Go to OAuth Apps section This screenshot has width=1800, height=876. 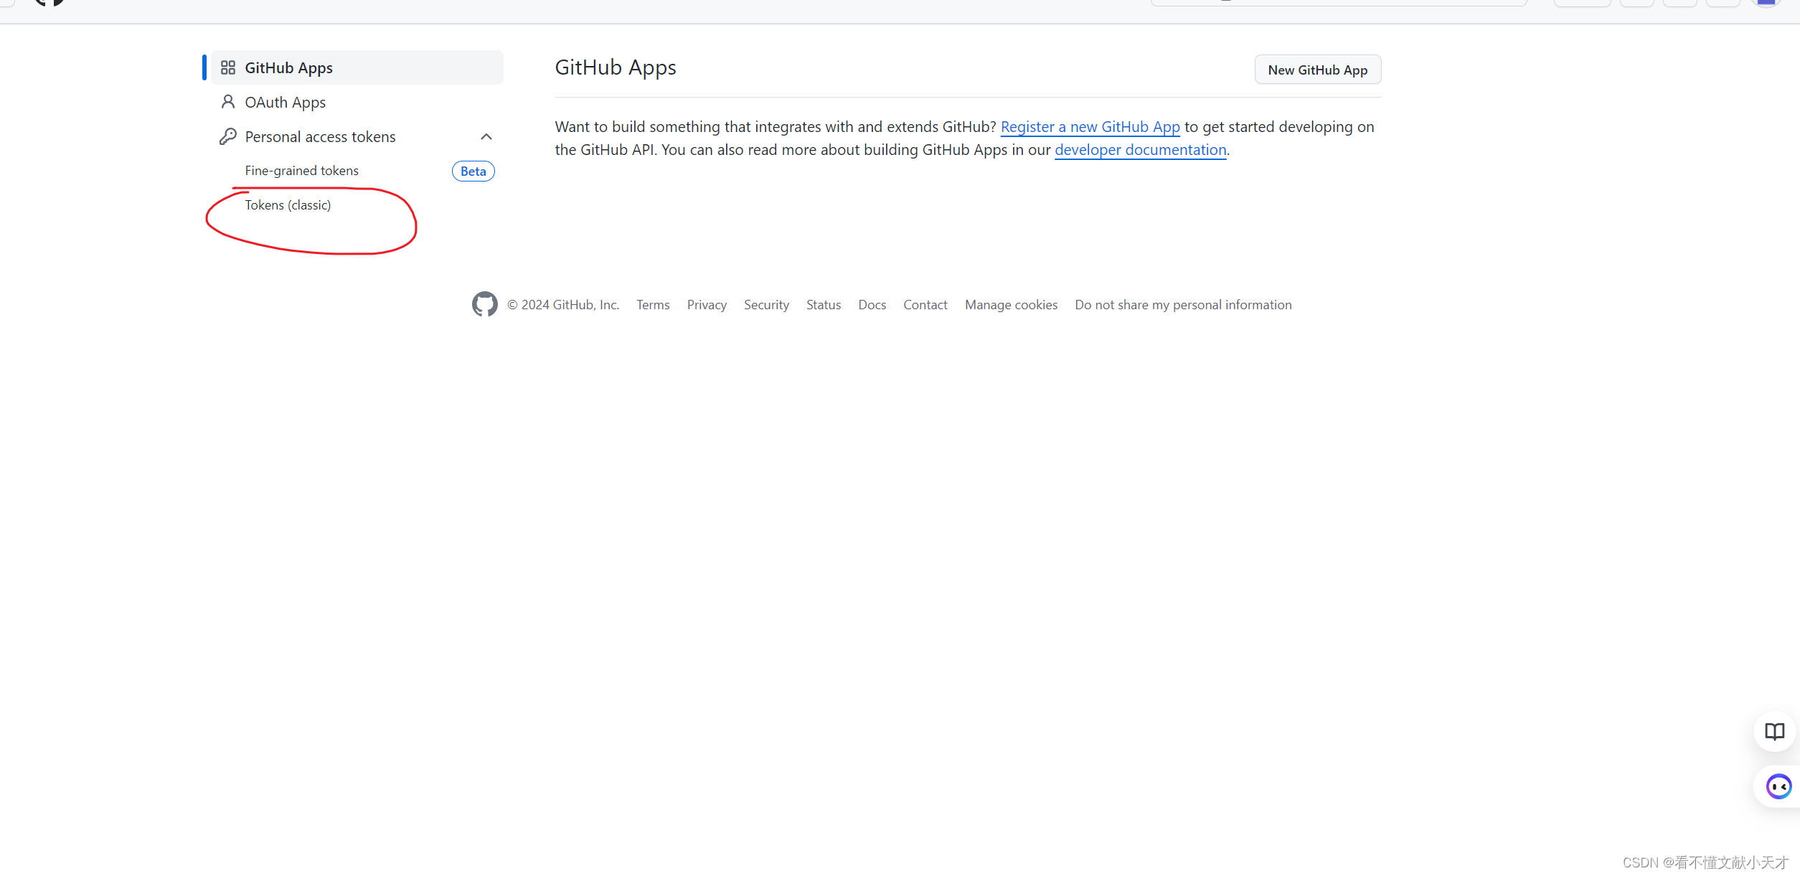(285, 103)
